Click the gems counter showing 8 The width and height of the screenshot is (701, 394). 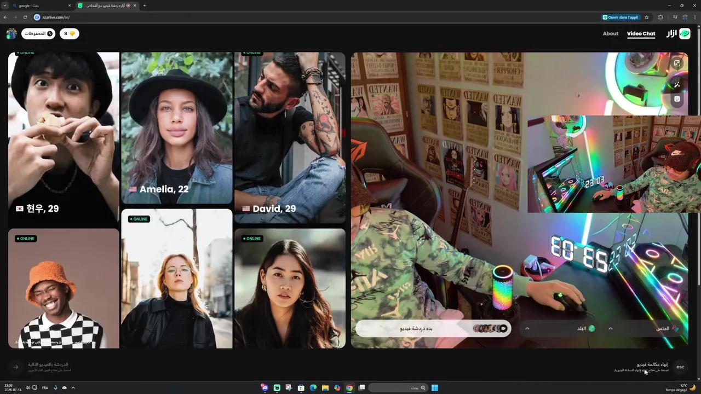pyautogui.click(x=69, y=34)
